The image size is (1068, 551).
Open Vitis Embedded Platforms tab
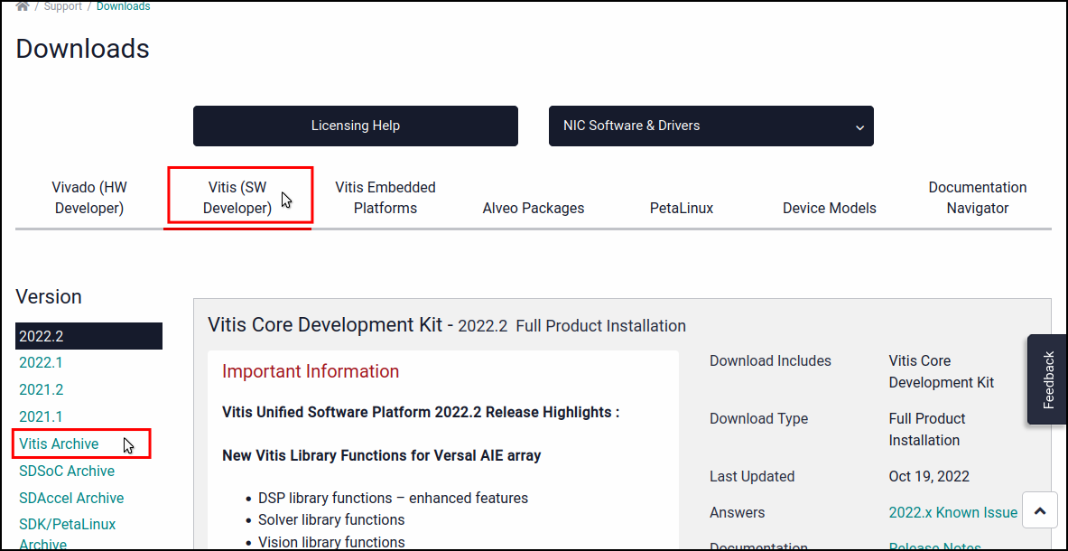point(385,198)
